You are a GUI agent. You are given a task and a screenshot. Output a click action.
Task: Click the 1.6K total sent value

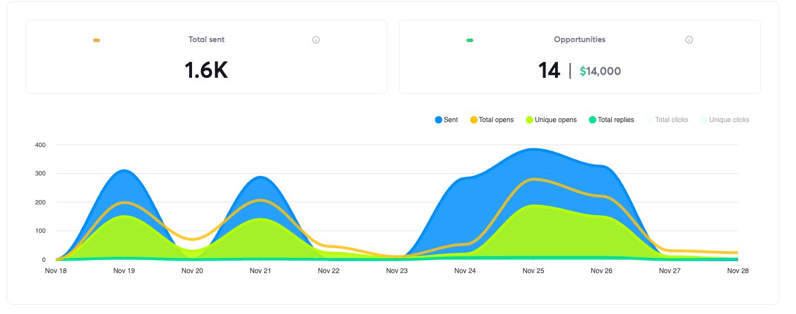pos(206,70)
